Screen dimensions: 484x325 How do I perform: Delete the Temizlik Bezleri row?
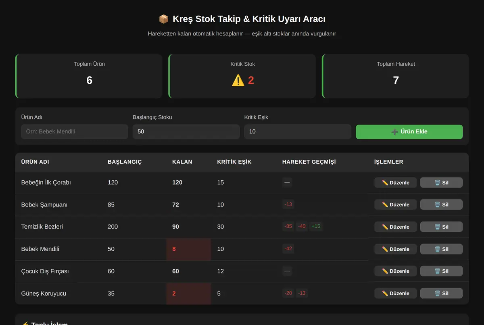(441, 227)
